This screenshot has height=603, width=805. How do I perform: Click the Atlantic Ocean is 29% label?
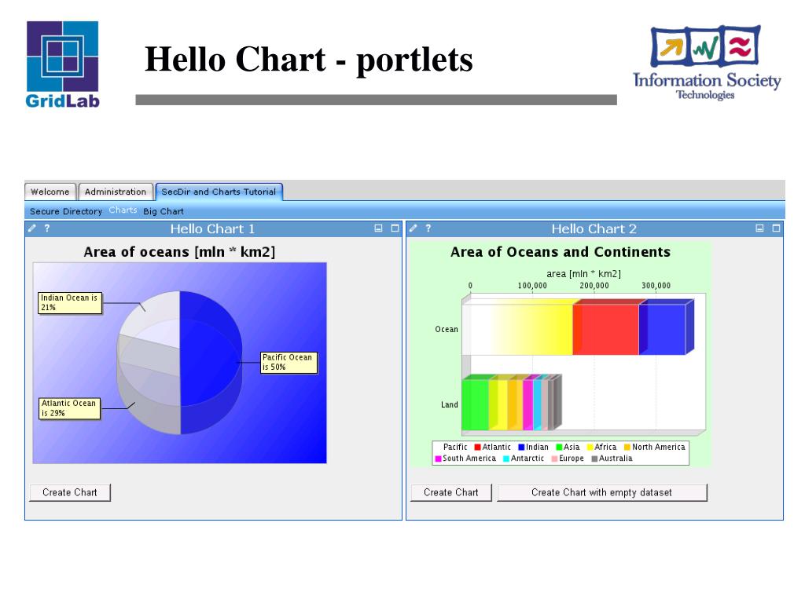click(x=69, y=408)
